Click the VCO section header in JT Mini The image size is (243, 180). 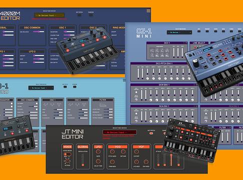coord(118,147)
